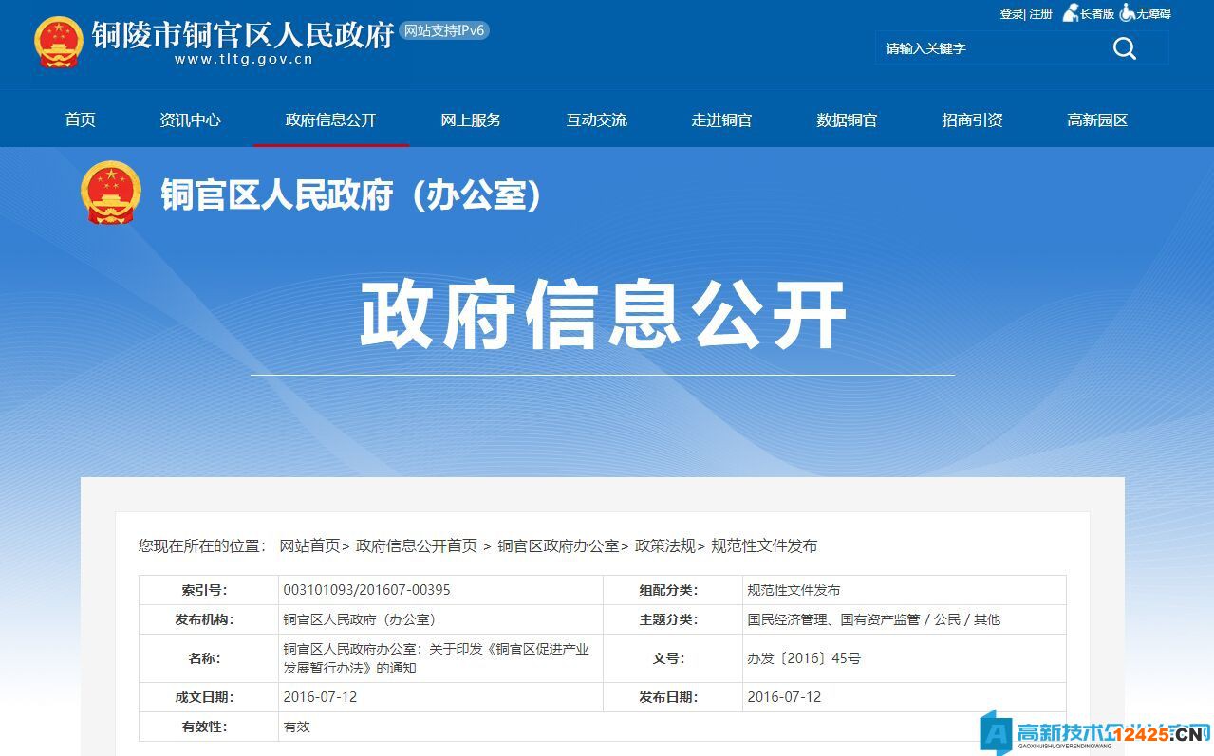Open the 资讯中心 navigation tab
Image resolution: width=1214 pixels, height=756 pixels.
(x=190, y=120)
